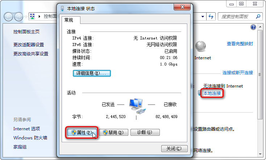Click the network adapter icon in dialog title
This screenshot has width=266, height=160.
pos(62,8)
